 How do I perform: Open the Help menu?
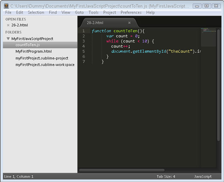pos(151,12)
